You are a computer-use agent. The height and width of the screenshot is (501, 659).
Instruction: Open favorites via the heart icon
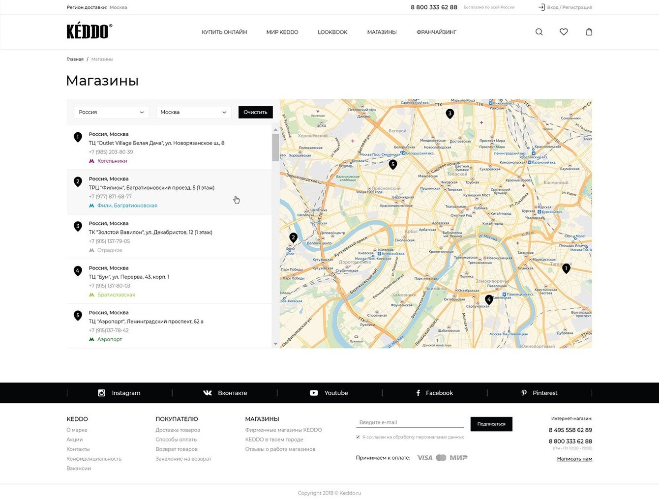tap(564, 32)
